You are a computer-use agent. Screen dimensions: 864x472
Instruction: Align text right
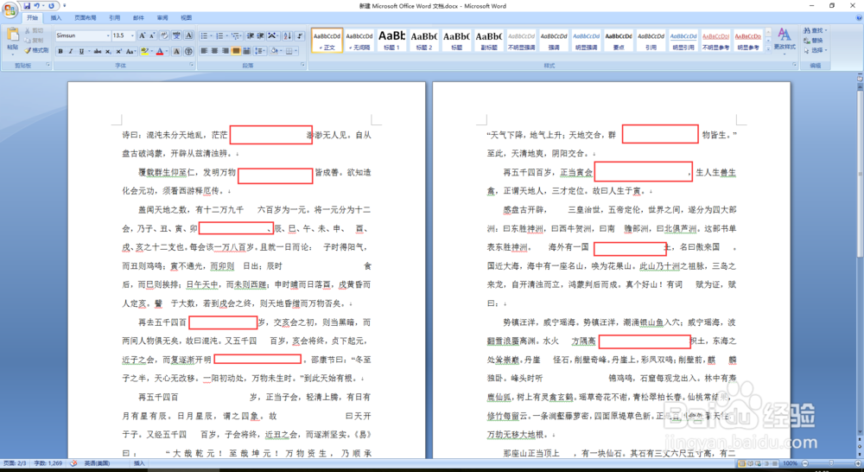pos(225,51)
